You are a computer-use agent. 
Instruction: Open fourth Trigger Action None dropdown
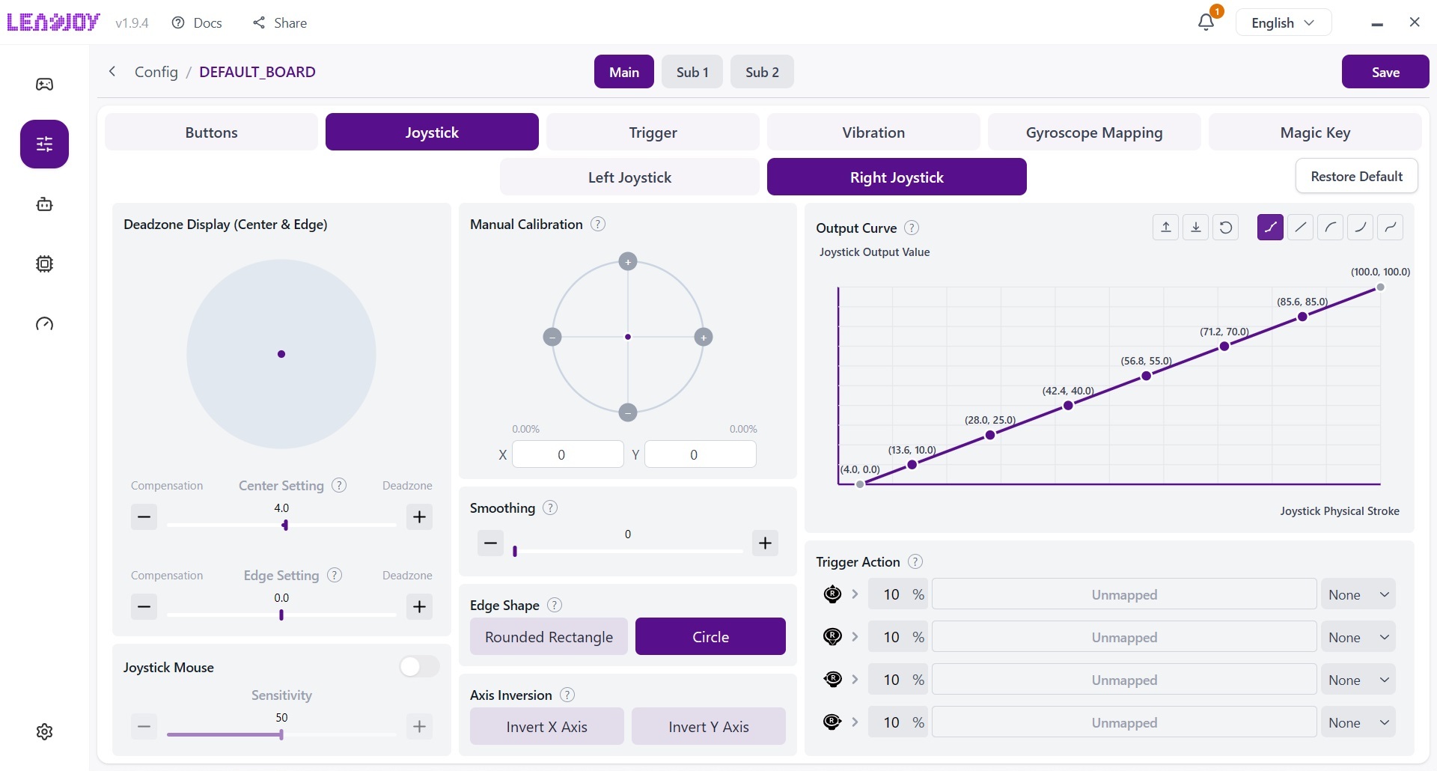click(1358, 722)
